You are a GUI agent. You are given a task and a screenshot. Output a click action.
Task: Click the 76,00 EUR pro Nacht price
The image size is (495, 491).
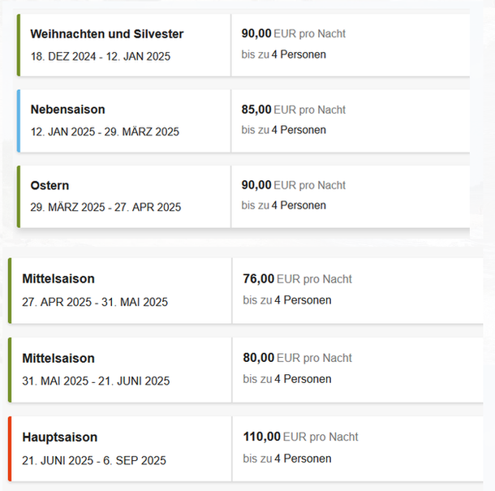[297, 279]
